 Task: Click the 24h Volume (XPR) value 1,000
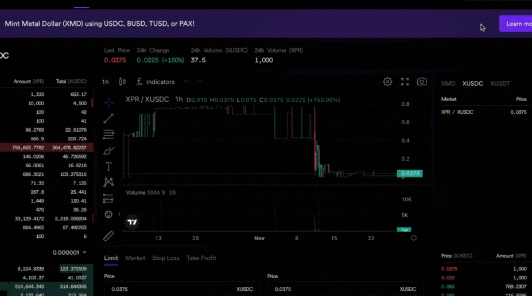pos(263,60)
